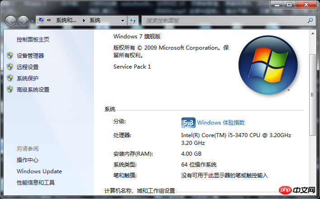320x199 pixels.
Task: Open 操作中心 link
Action: [28, 160]
